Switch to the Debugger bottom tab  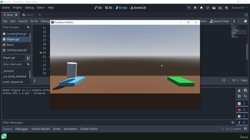[22, 129]
